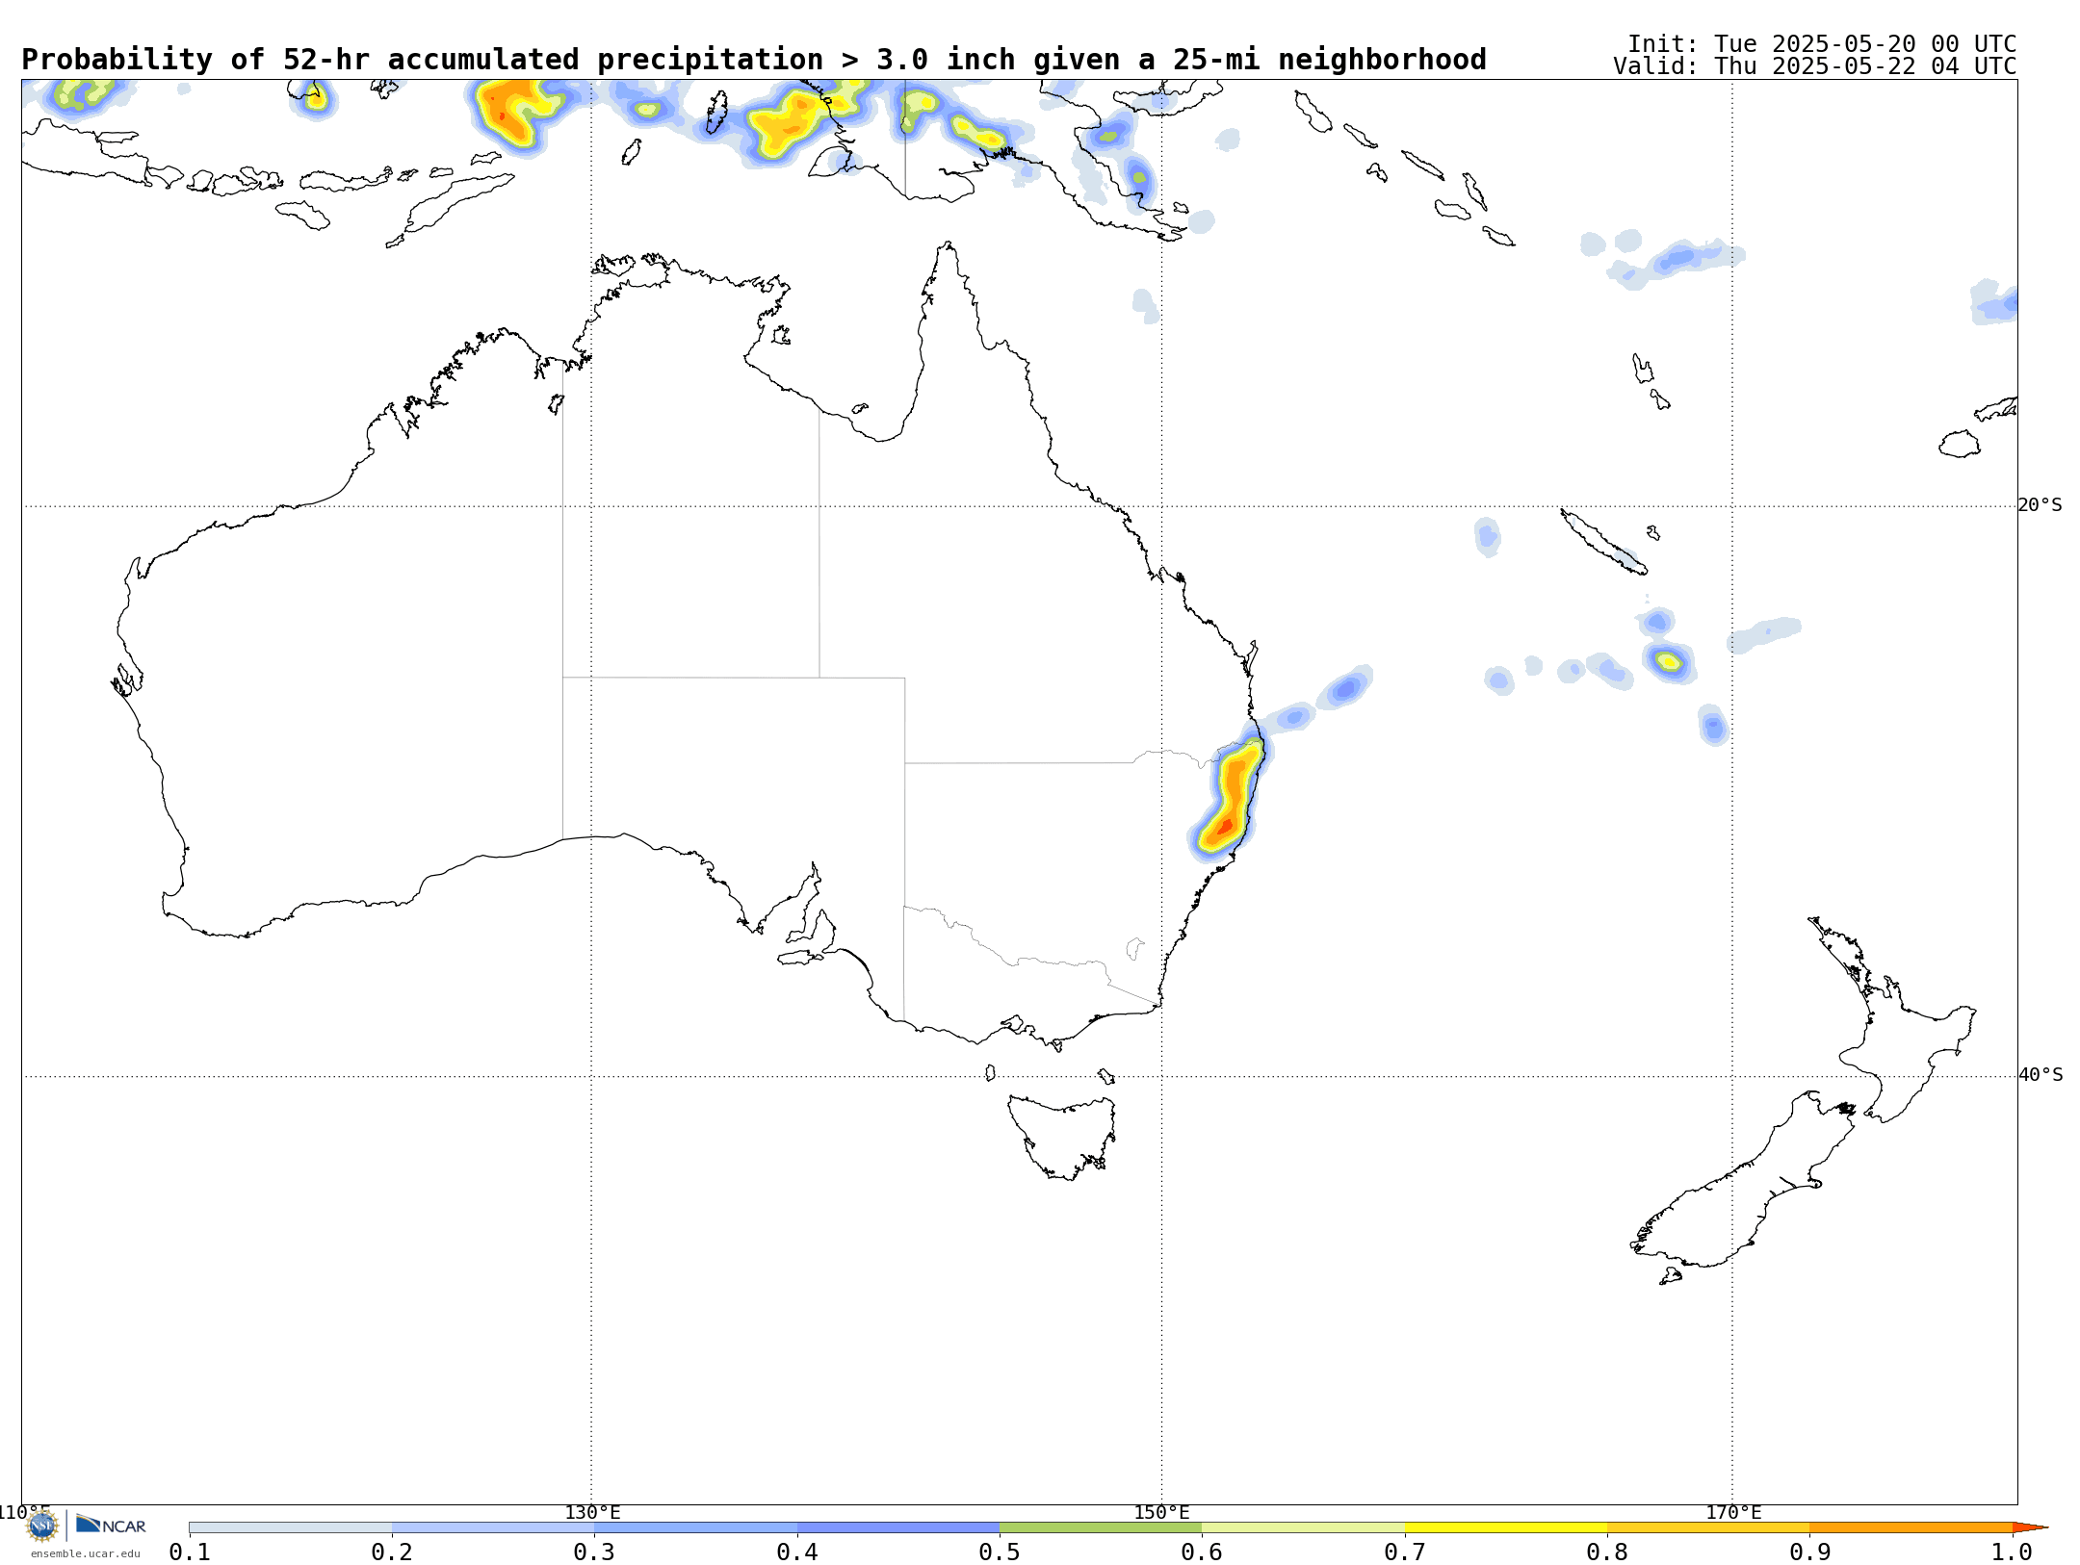Click the red arrow tip of the colorbar
Image resolution: width=2080 pixels, height=1565 pixels.
click(2028, 1527)
